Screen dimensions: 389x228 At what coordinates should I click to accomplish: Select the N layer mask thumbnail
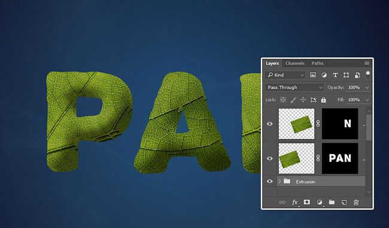click(x=340, y=124)
